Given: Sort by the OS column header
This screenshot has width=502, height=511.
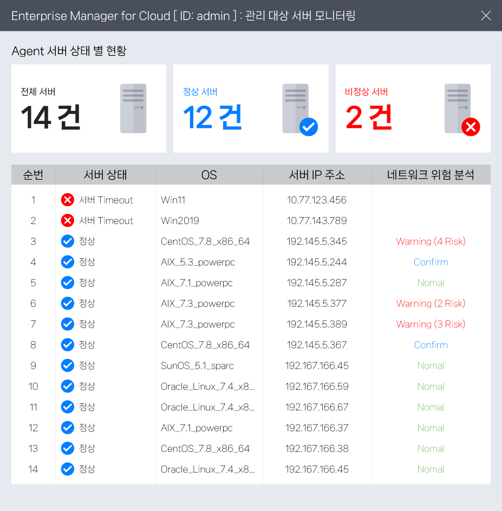Looking at the screenshot, I should [x=209, y=175].
